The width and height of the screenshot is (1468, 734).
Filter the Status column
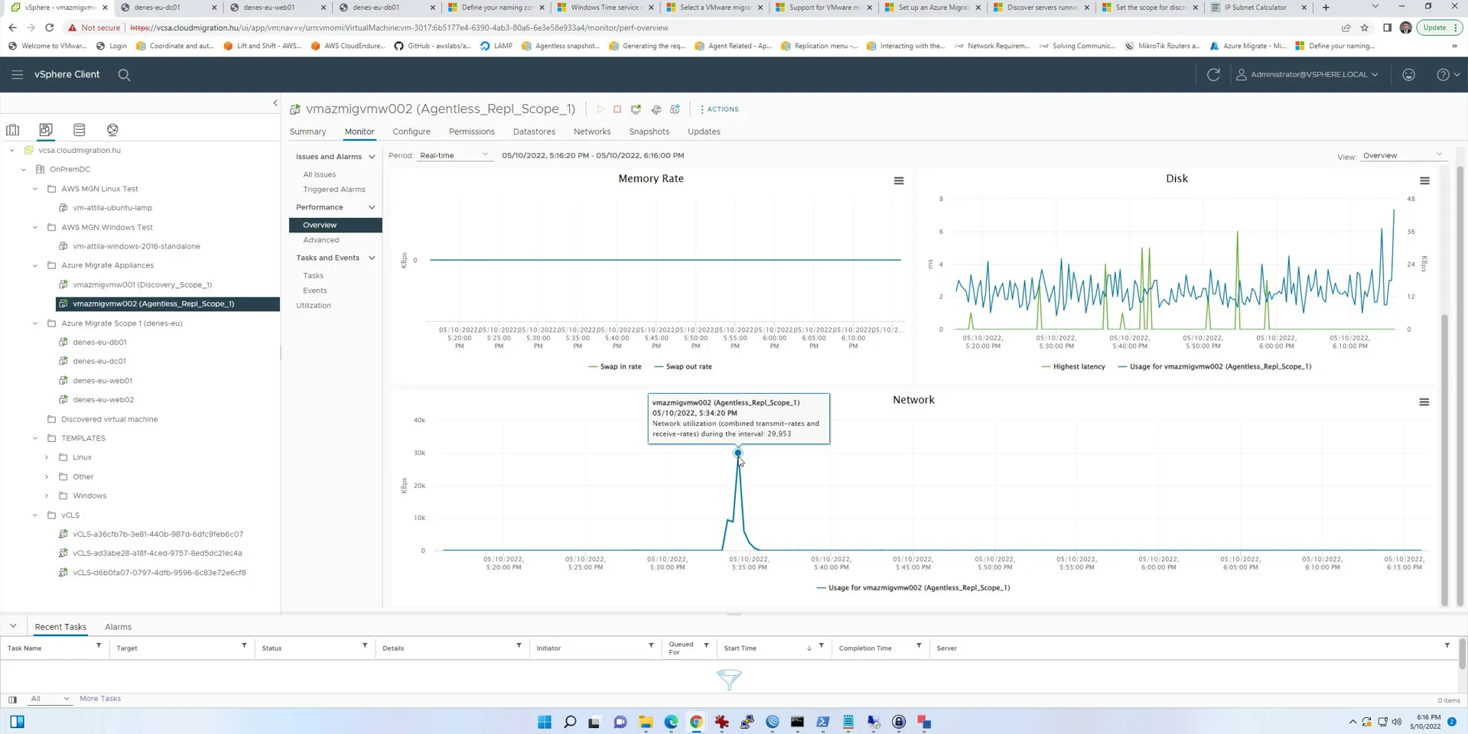coord(365,646)
